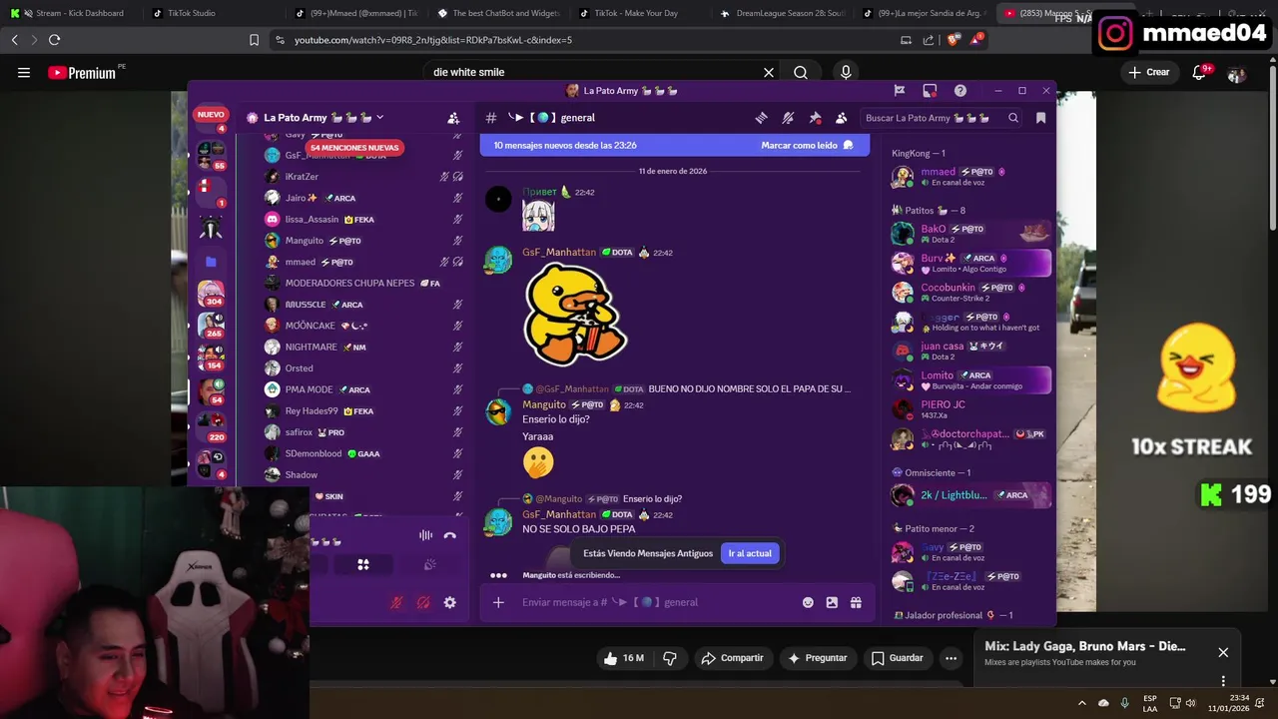Switch to TikTok Studio browser tab
Screen dimensions: 1278x719
click(213, 13)
